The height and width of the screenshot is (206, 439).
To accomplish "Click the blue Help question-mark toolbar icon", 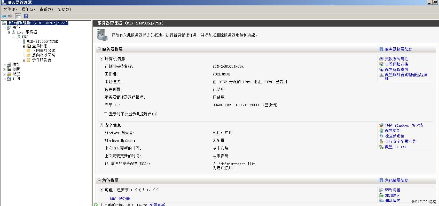I will tap(26, 16).
